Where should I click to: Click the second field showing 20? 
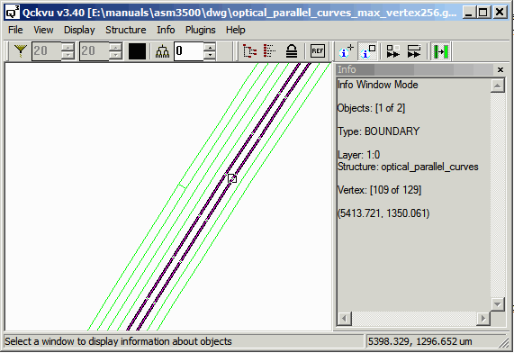coord(95,51)
